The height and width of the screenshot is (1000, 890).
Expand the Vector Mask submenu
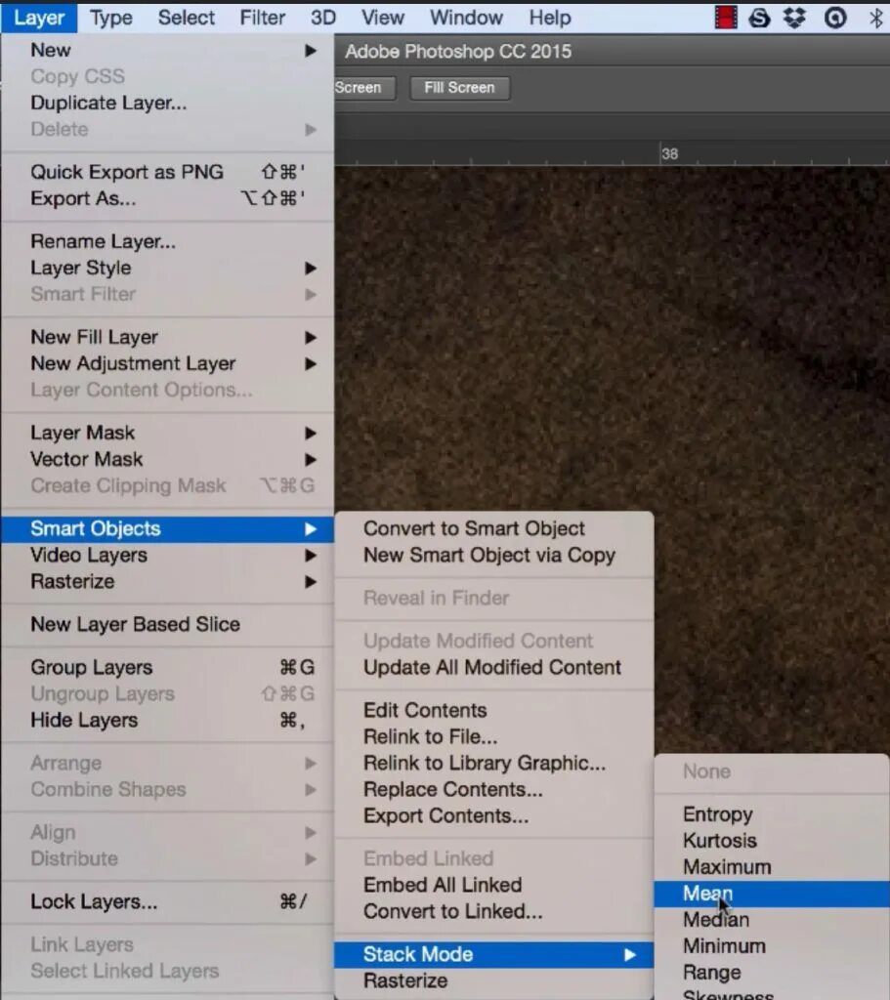tap(167, 459)
